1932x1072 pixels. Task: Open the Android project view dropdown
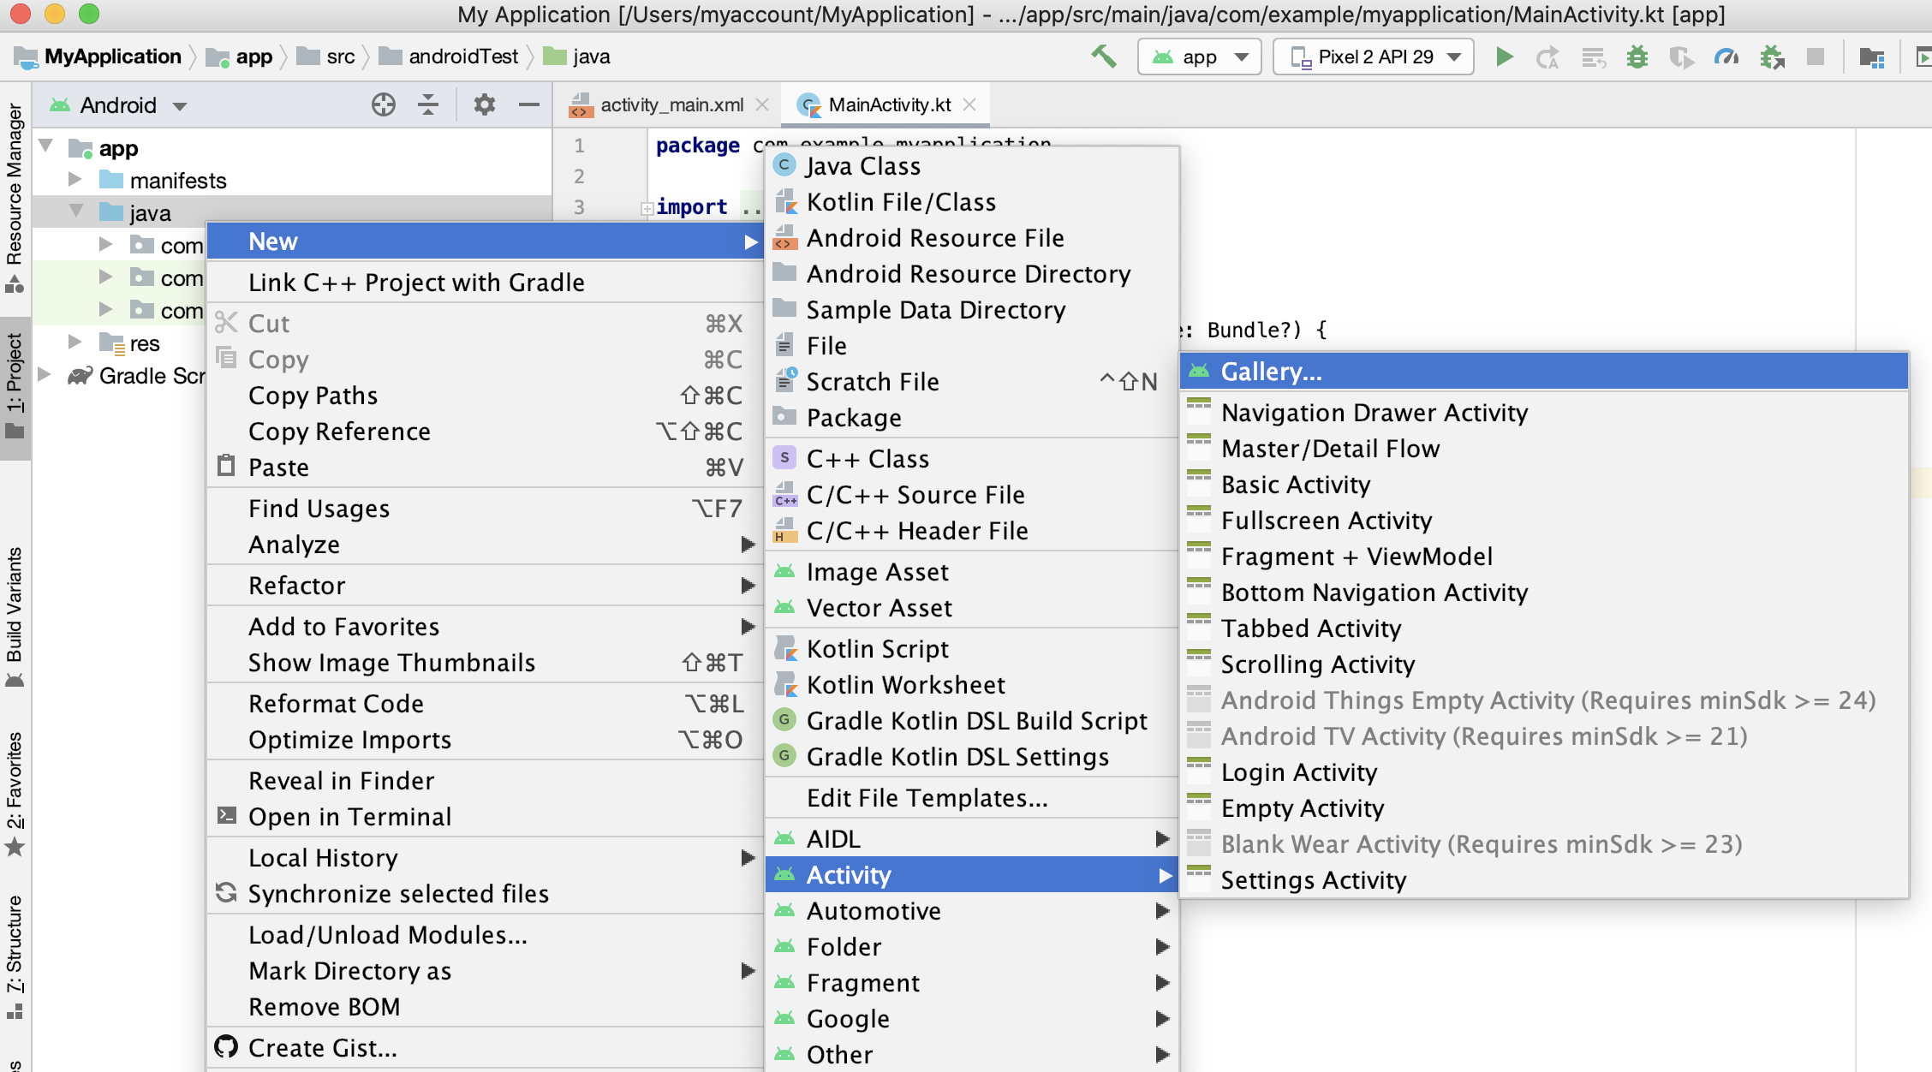[120, 104]
